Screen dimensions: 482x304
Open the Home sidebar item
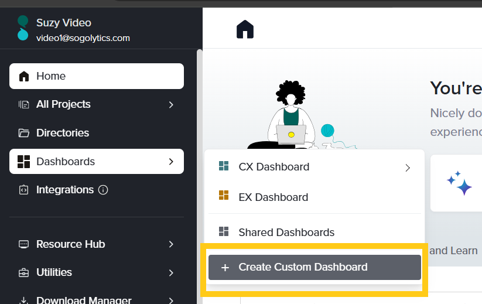coord(97,76)
